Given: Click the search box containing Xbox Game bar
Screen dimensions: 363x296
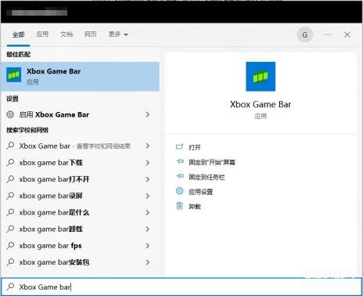Looking at the screenshot, I should click(181, 287).
